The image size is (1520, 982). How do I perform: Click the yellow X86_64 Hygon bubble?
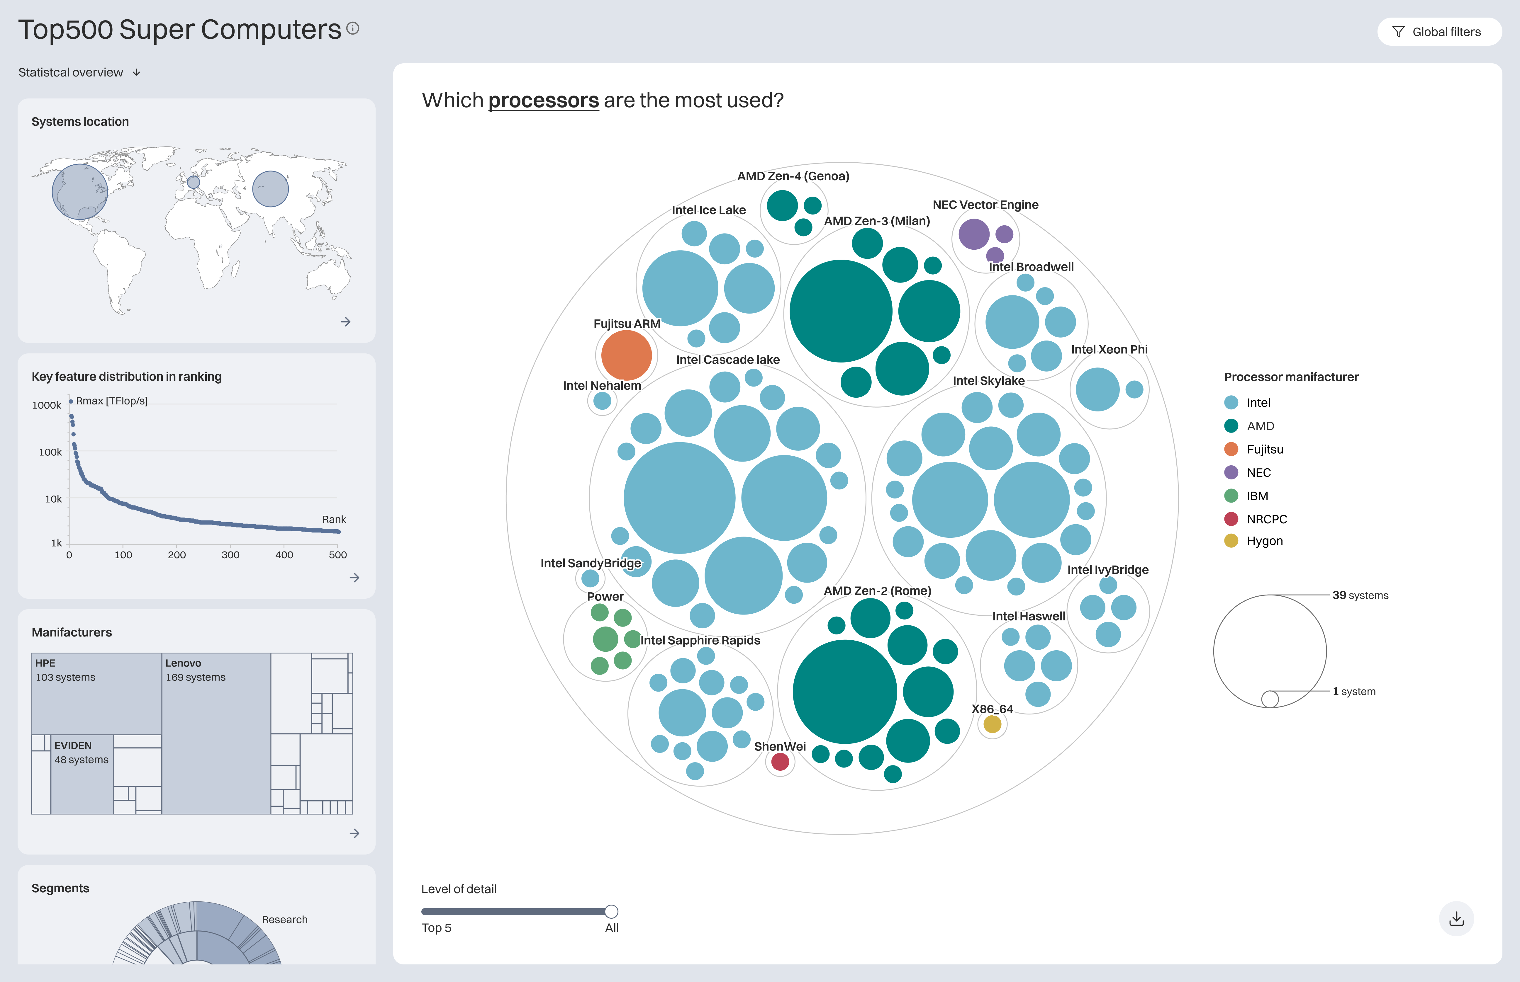pyautogui.click(x=992, y=724)
